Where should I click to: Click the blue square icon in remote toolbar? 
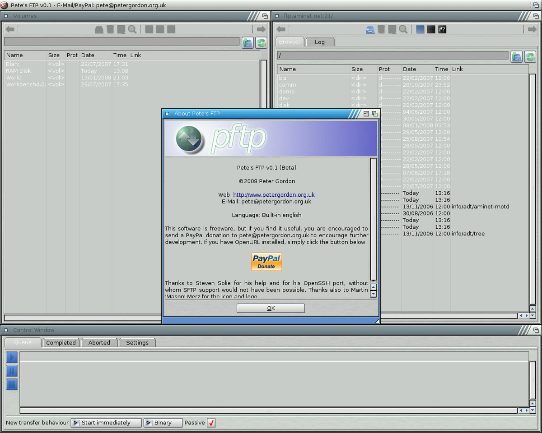[x=420, y=29]
